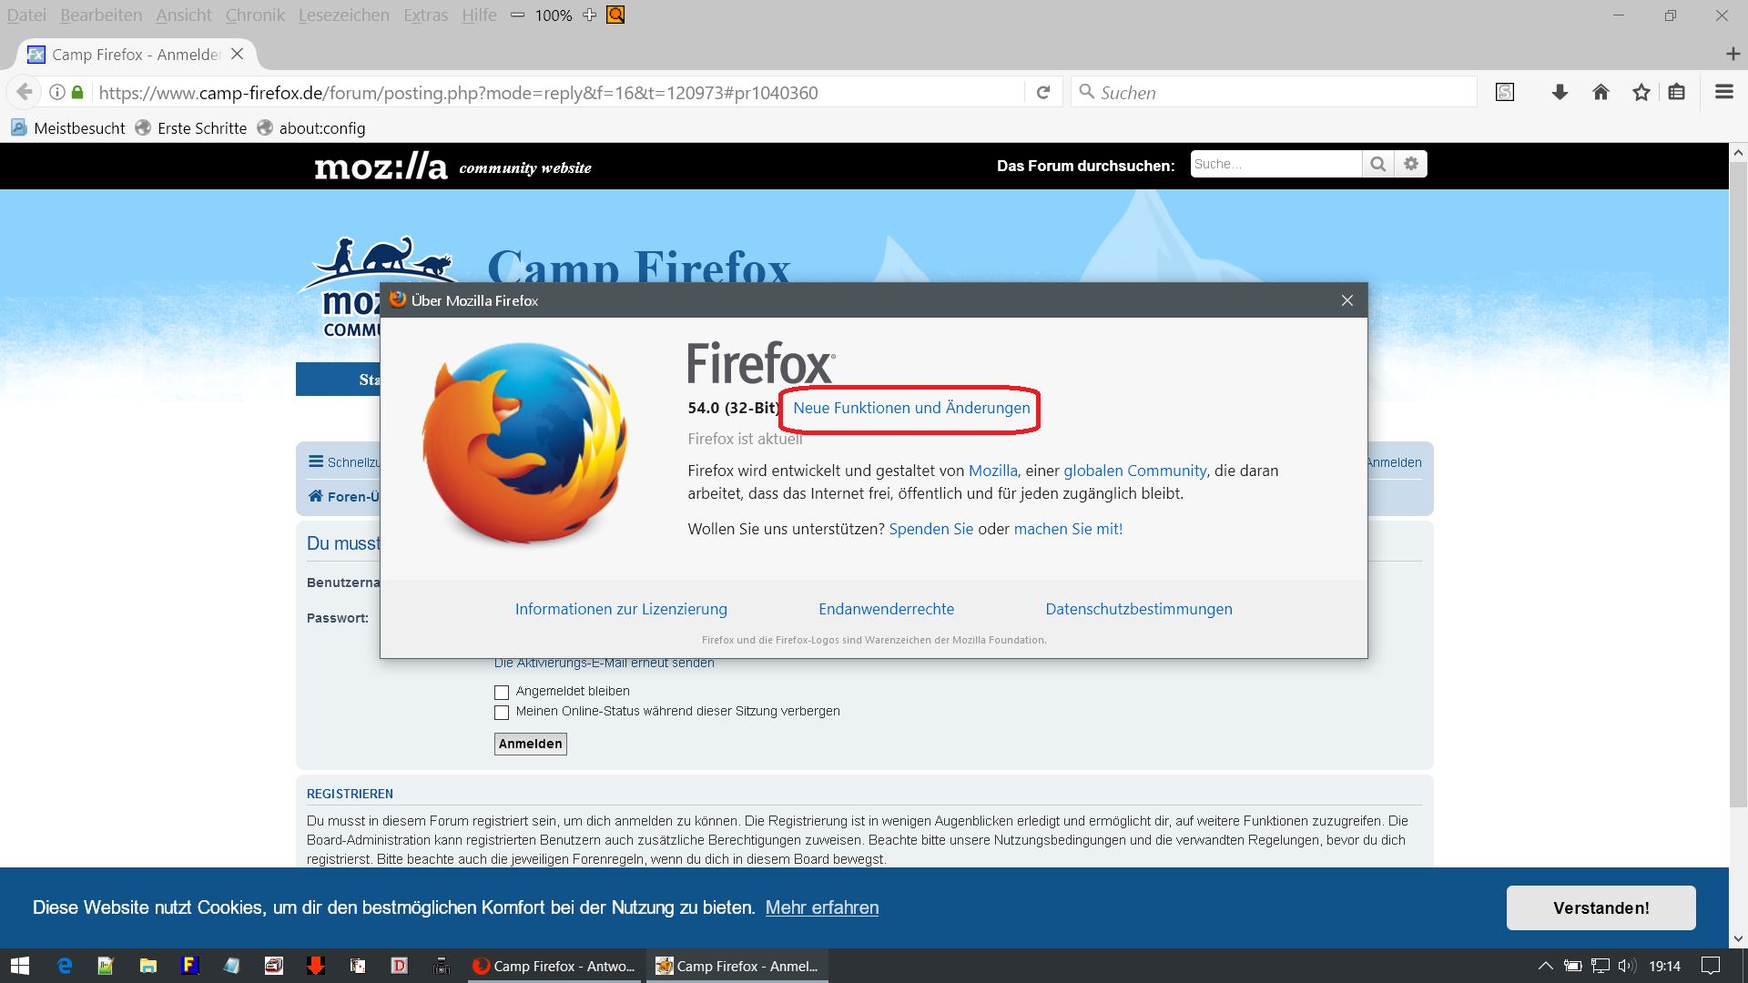Click zoom in plus icon in menu bar
The image size is (1748, 983).
589,15
